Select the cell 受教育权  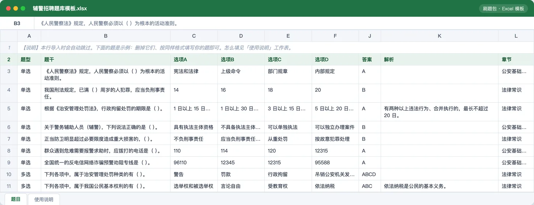[x=288, y=186]
